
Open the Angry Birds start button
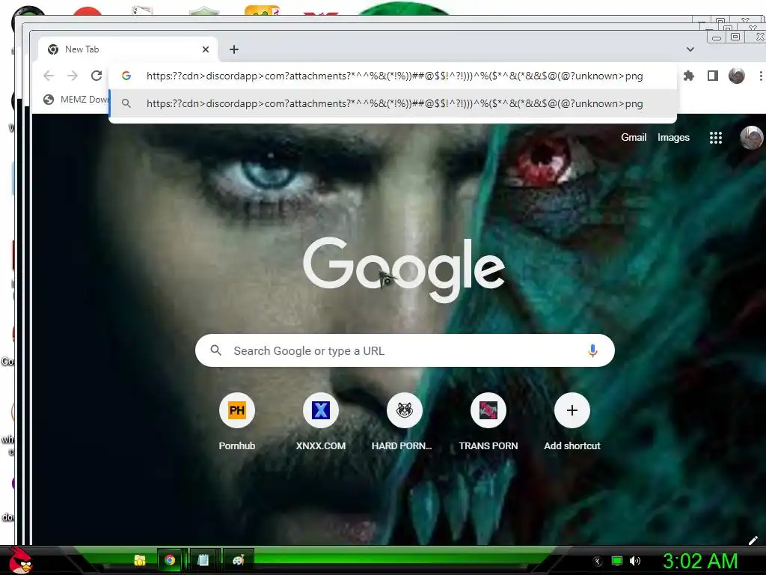click(x=20, y=560)
